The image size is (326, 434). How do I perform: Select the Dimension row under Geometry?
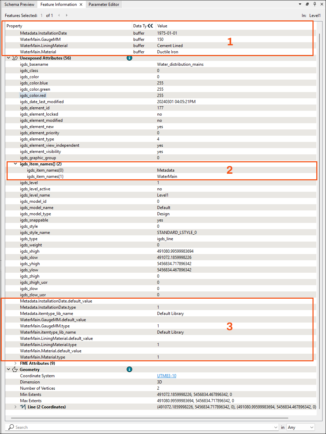(x=161, y=382)
